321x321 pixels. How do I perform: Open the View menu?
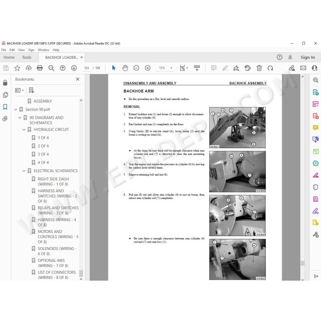[22, 50]
